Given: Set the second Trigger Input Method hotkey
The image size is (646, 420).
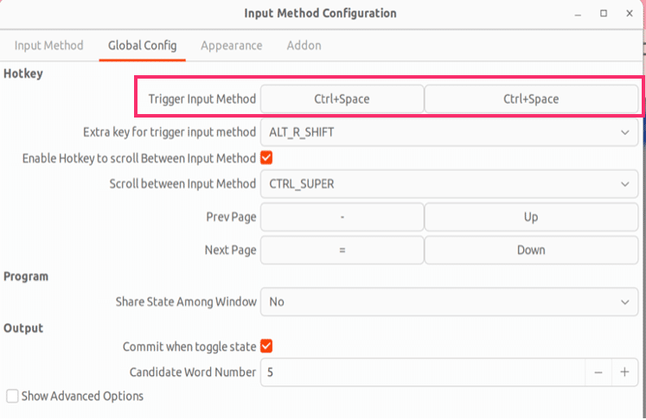Looking at the screenshot, I should 531,99.
